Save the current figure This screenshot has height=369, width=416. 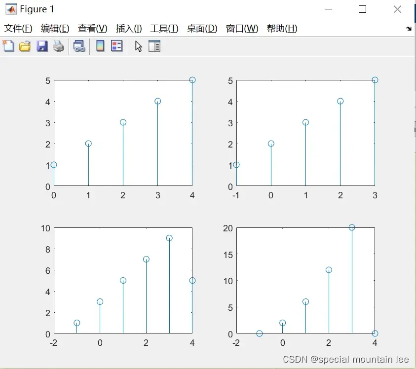42,45
